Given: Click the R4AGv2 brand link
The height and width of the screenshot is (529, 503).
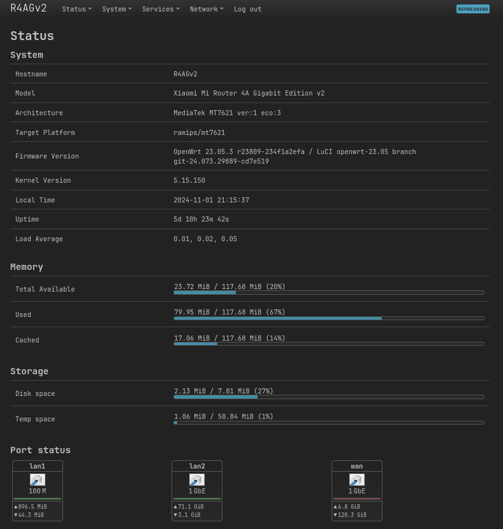Looking at the screenshot, I should [29, 8].
